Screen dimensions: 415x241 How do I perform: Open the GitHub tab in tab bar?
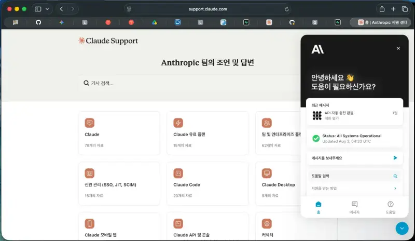[38, 22]
